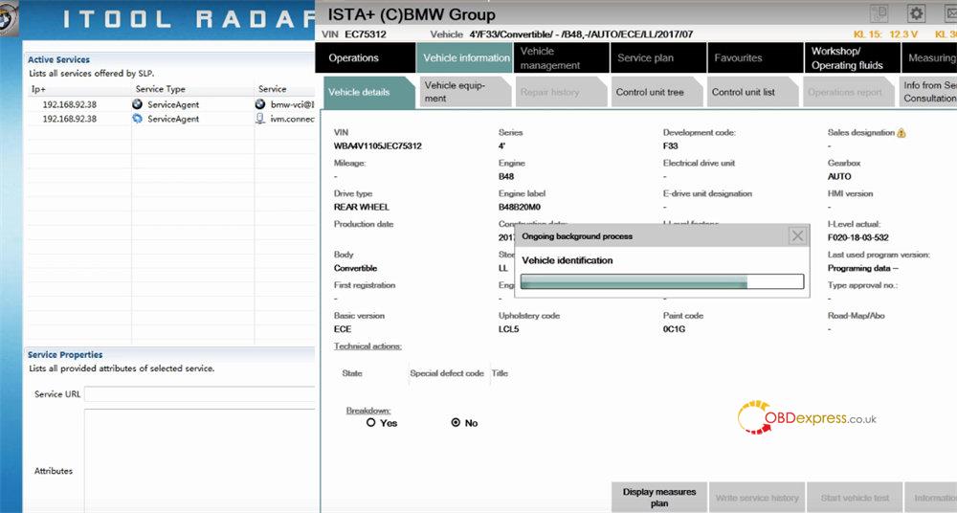Click development code value F33
This screenshot has width=957, height=513.
[x=671, y=146]
